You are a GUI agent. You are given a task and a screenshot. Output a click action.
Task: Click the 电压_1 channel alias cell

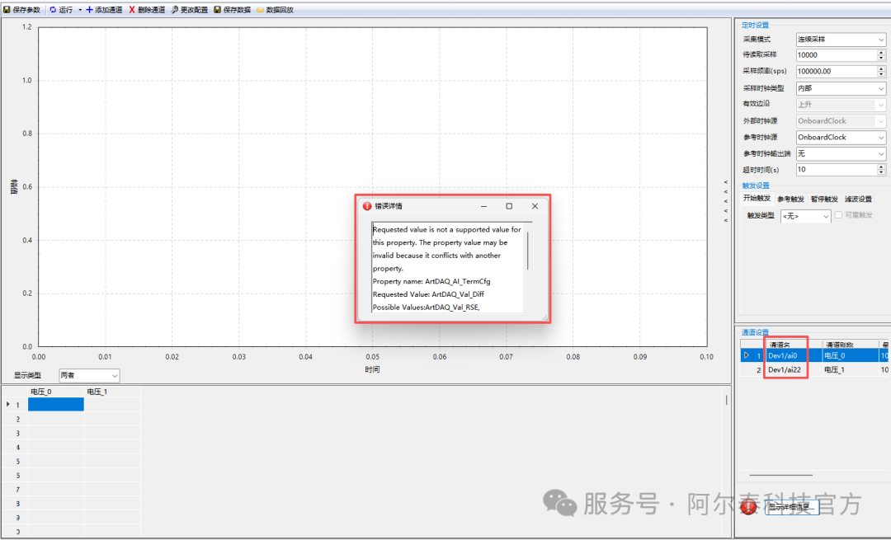850,369
